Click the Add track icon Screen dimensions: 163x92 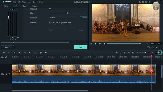[2, 57]
